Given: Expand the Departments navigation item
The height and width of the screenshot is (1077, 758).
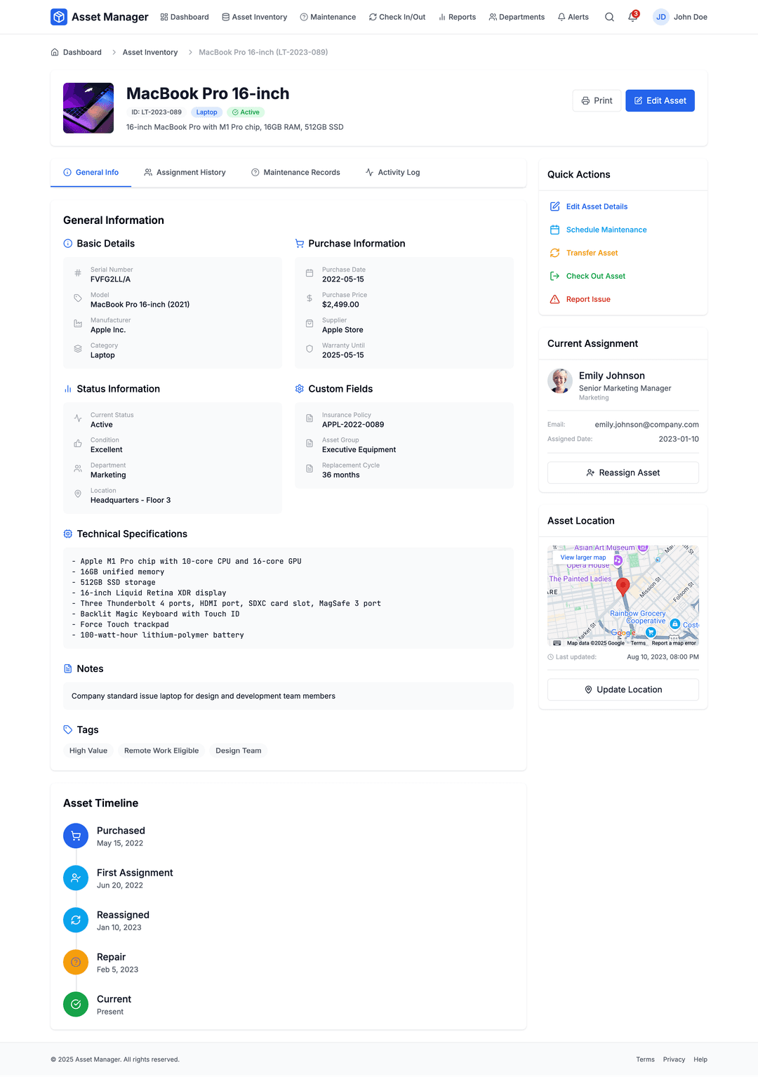Looking at the screenshot, I should click(x=517, y=17).
